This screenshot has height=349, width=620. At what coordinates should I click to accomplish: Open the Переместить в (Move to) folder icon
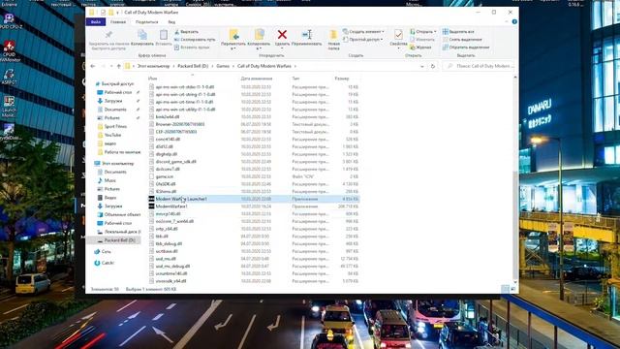(233, 35)
